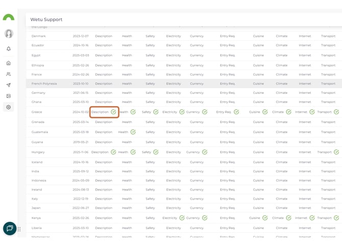Image resolution: width=342 pixels, height=246 pixels.
Task: Go to home icon in sidebar
Action: [9, 63]
